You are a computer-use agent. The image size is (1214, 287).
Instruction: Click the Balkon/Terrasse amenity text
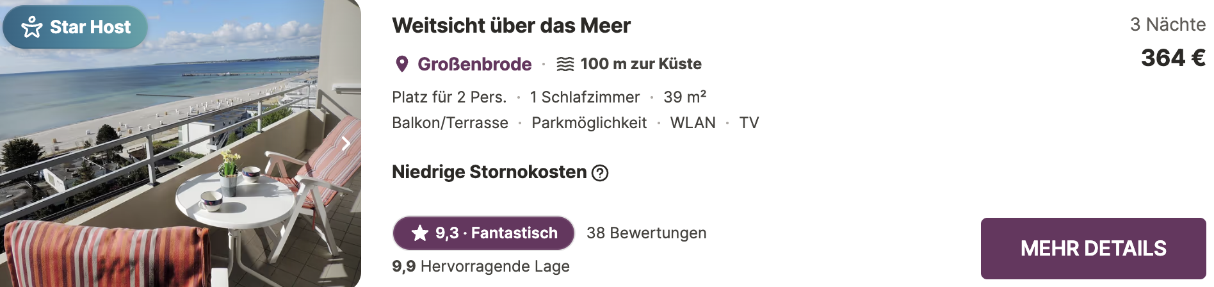450,122
